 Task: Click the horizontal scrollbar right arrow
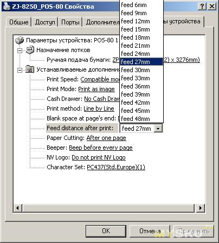point(201,208)
